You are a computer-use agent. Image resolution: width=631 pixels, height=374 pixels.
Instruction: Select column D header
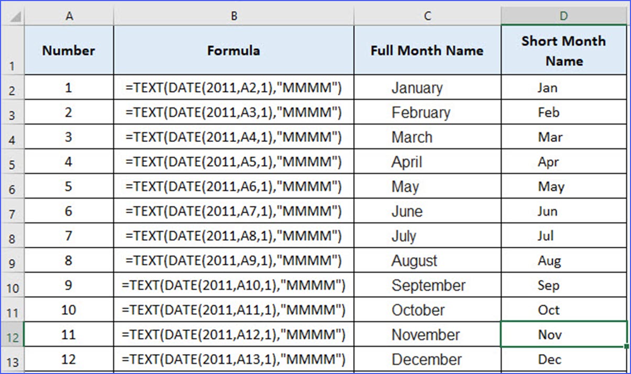(563, 16)
